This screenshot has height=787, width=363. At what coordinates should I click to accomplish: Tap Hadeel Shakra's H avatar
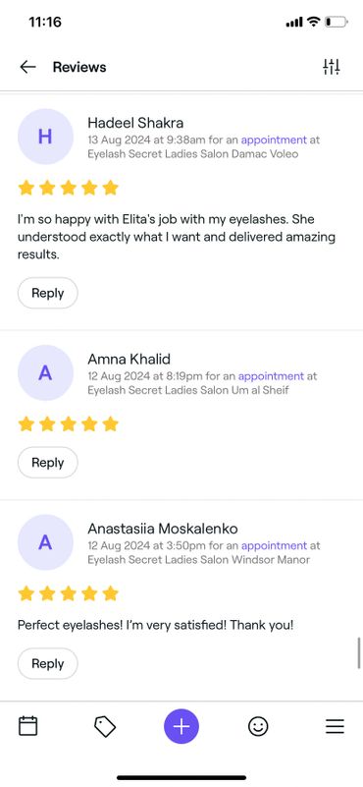click(x=46, y=137)
